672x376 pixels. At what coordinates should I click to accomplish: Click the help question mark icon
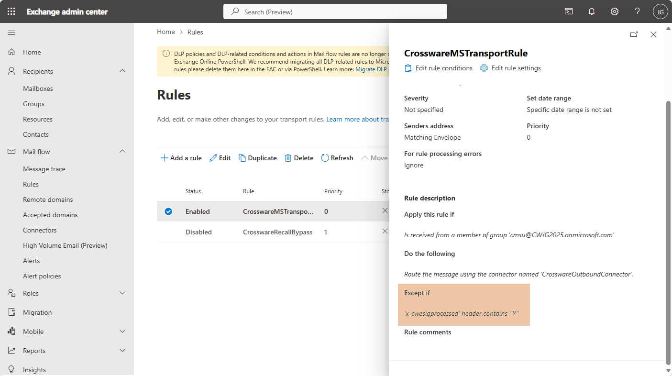click(x=638, y=11)
